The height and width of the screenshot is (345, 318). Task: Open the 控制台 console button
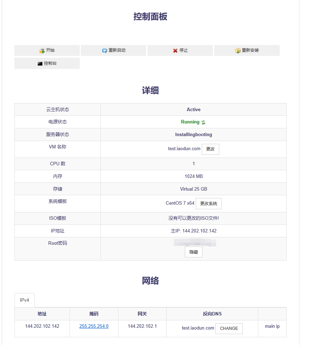(47, 63)
